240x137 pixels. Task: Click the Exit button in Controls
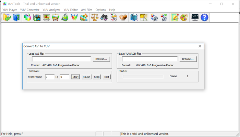click(x=107, y=77)
